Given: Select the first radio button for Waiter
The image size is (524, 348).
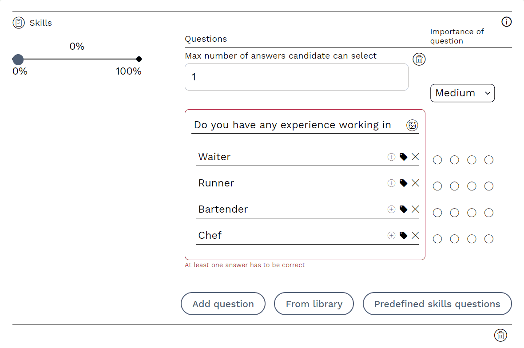Looking at the screenshot, I should [x=437, y=160].
